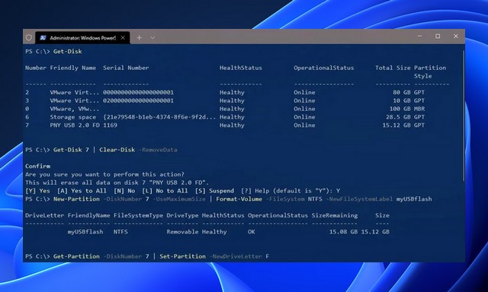Viewport: 488px width, 292px height.
Task: Click the 'Friendly Name' column header
Action: point(73,68)
